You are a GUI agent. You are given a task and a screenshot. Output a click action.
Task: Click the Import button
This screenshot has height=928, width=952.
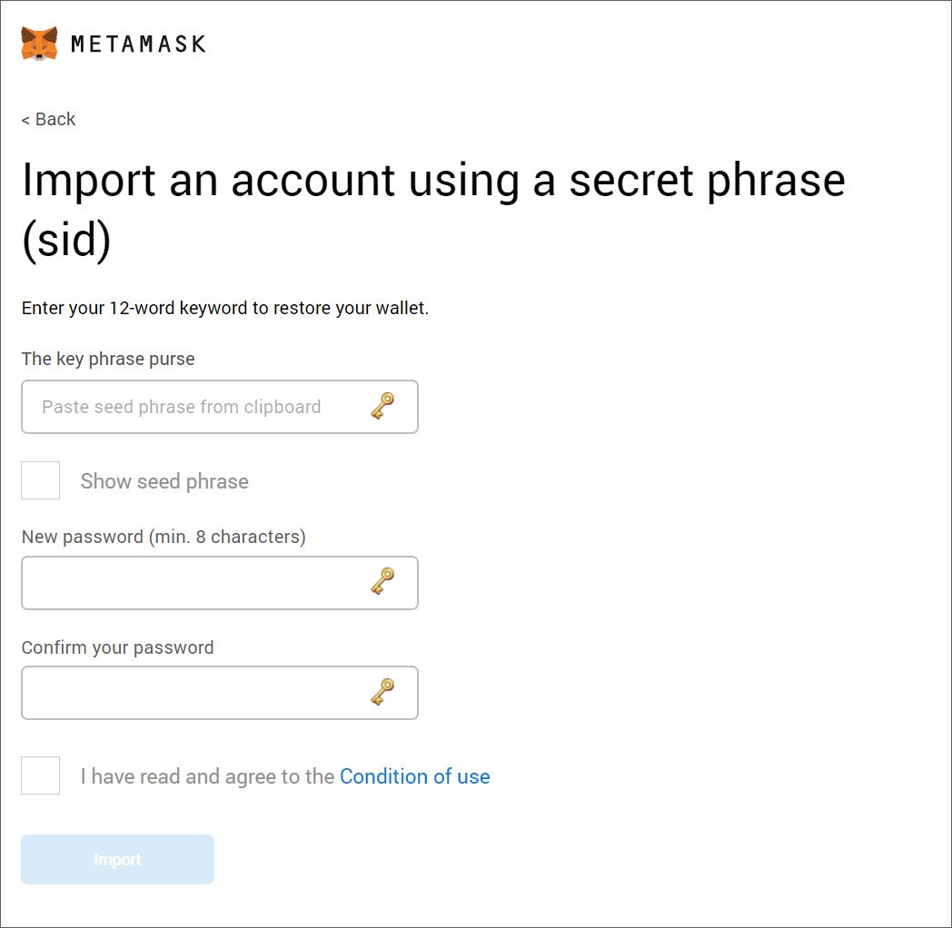point(118,859)
